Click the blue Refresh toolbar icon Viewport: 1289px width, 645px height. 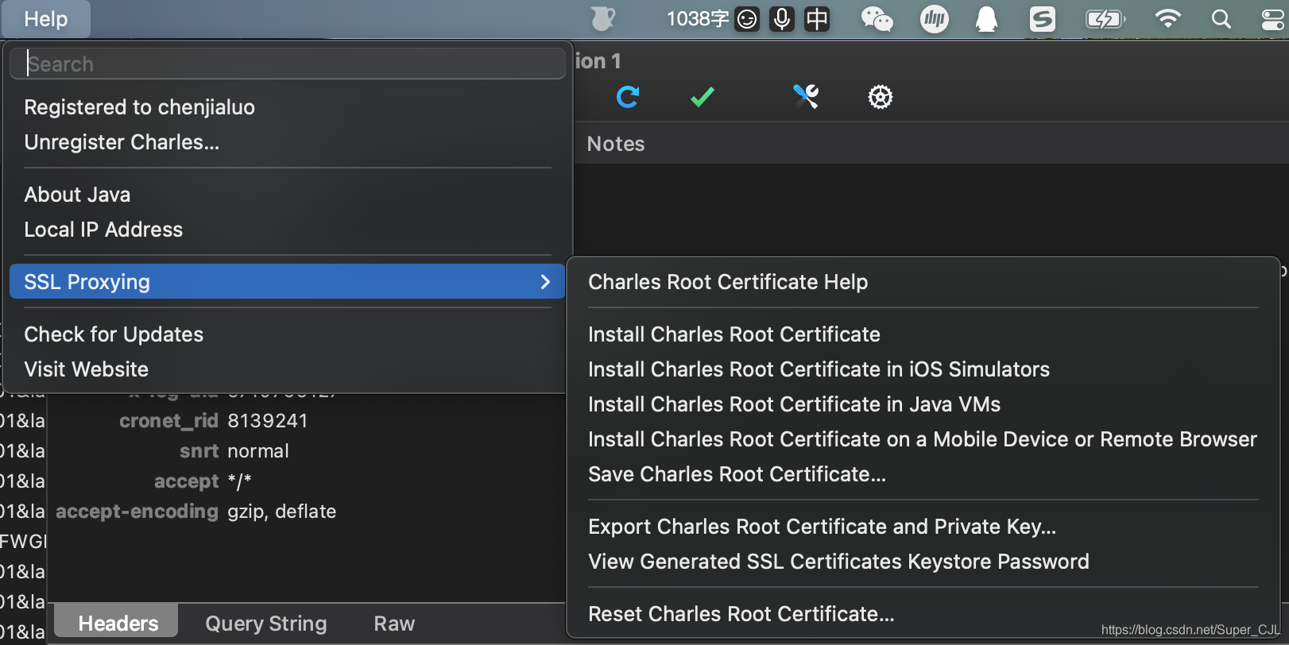[x=628, y=97]
